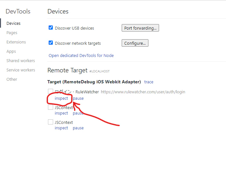
Task: Check the second JSContext checkbox
Action: click(x=51, y=122)
